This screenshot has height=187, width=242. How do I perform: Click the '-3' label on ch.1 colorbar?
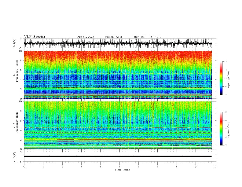pyautogui.click(x=226, y=61)
